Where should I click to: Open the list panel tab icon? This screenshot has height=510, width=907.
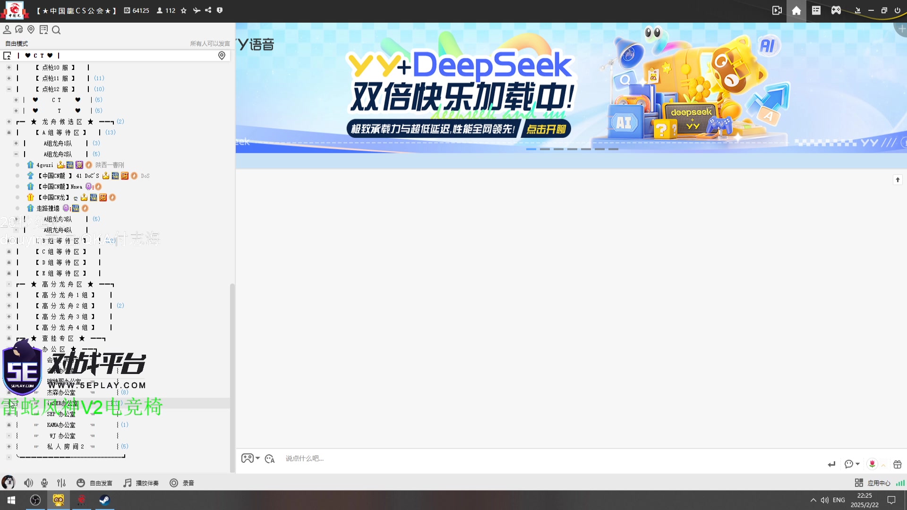(x=816, y=10)
